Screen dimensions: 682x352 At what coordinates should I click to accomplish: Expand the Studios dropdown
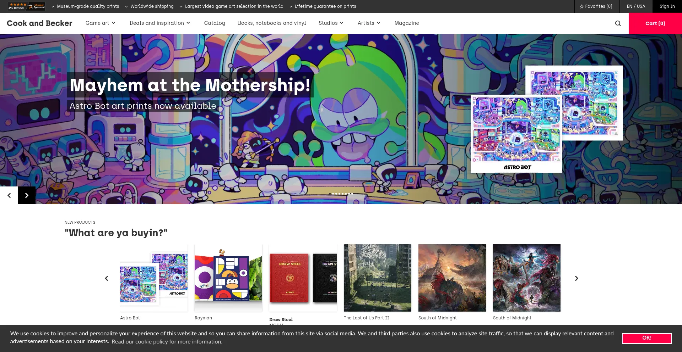331,23
